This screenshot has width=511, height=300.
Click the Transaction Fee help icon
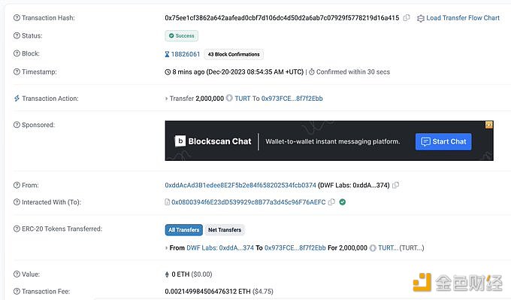17,291
